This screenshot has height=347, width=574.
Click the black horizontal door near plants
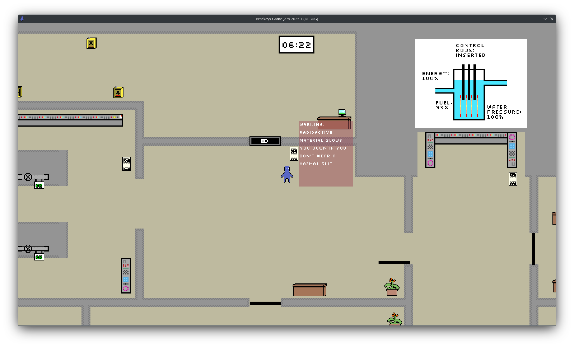point(394,263)
